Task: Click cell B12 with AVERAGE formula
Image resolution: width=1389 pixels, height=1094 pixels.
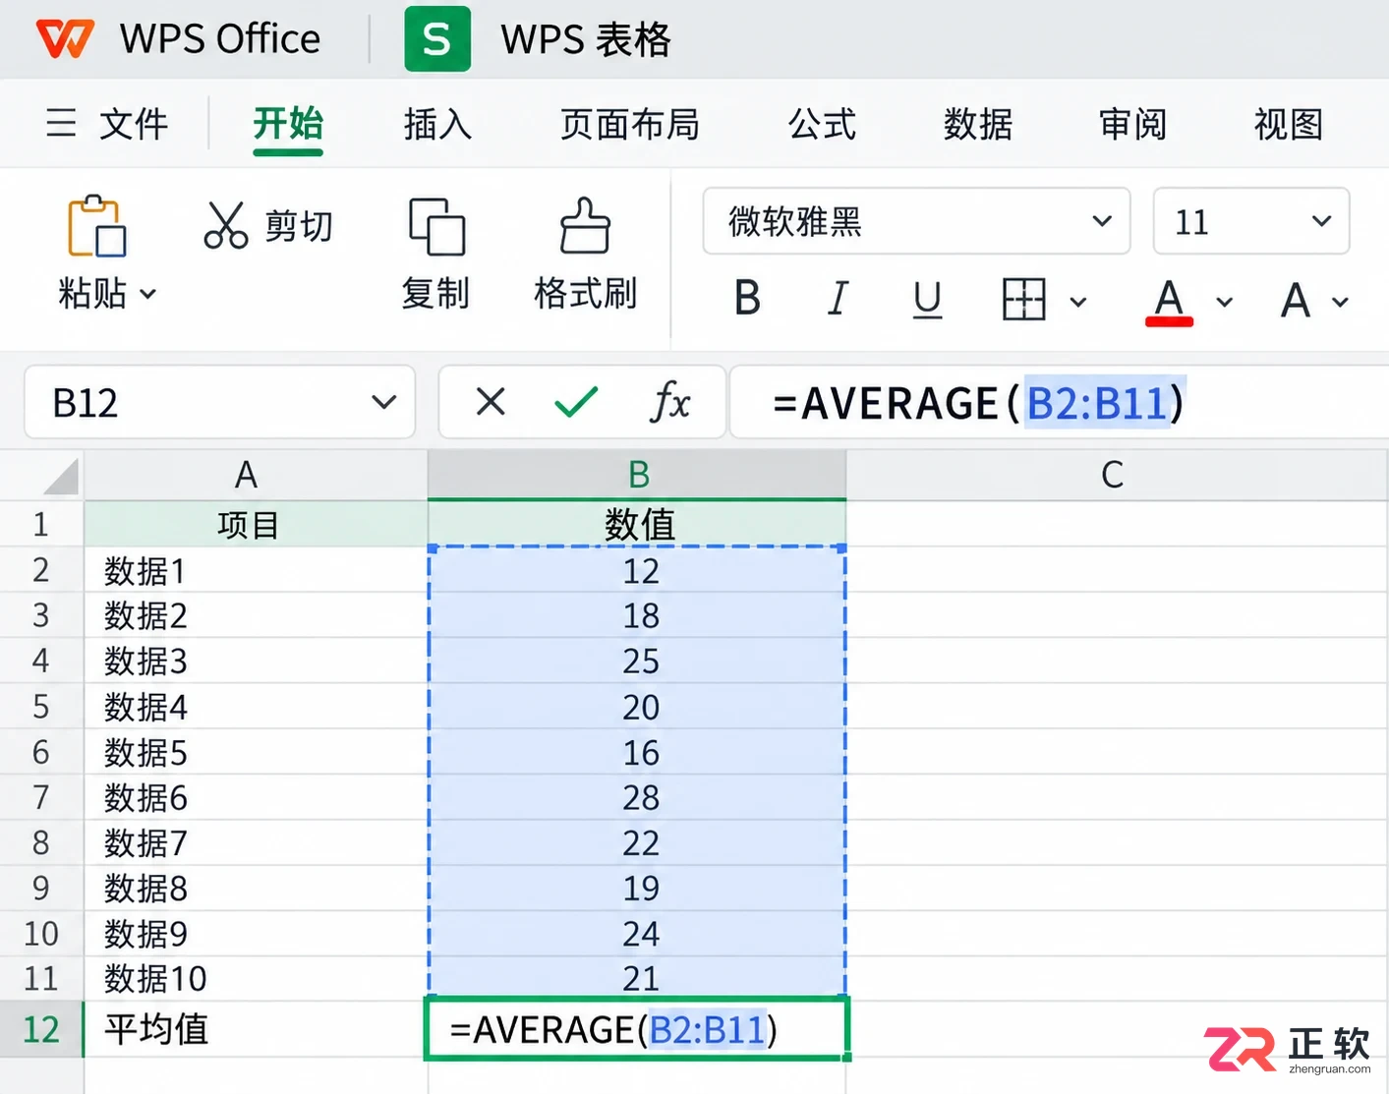Action: click(x=637, y=1029)
